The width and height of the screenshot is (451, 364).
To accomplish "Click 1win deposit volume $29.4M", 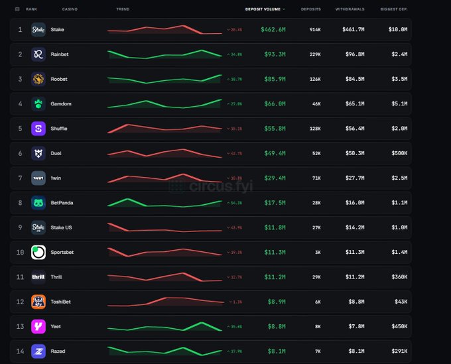I will [x=275, y=178].
